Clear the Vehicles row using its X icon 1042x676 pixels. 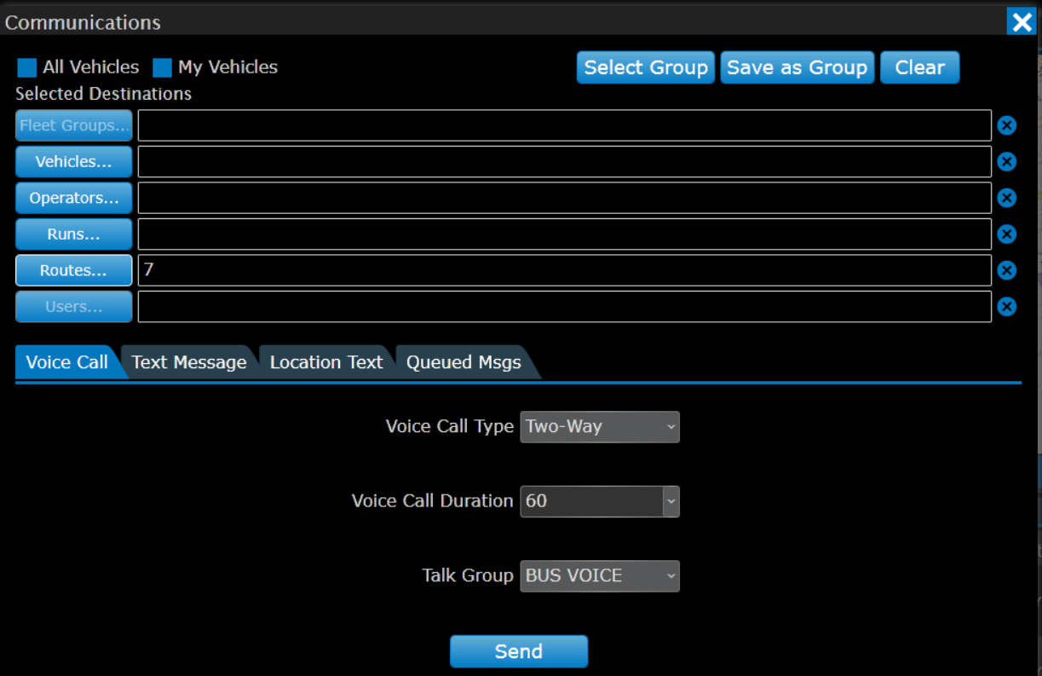1006,162
